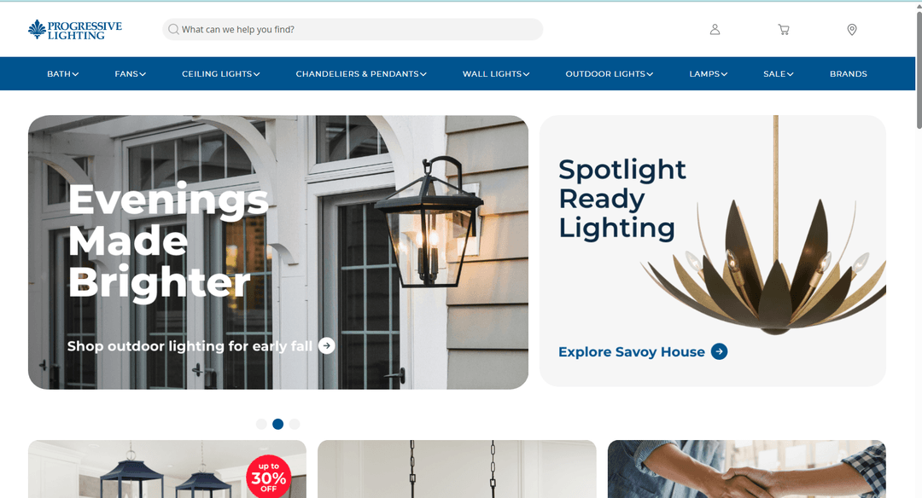Click the 30% off red badge
922x498 pixels.
pyautogui.click(x=269, y=477)
